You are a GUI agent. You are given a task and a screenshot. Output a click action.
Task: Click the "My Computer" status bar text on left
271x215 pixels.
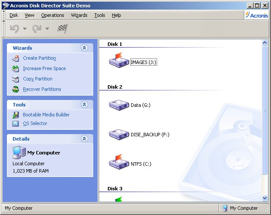point(19,208)
